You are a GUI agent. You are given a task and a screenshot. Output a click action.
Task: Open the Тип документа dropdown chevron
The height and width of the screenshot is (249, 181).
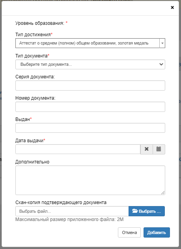pyautogui.click(x=161, y=64)
